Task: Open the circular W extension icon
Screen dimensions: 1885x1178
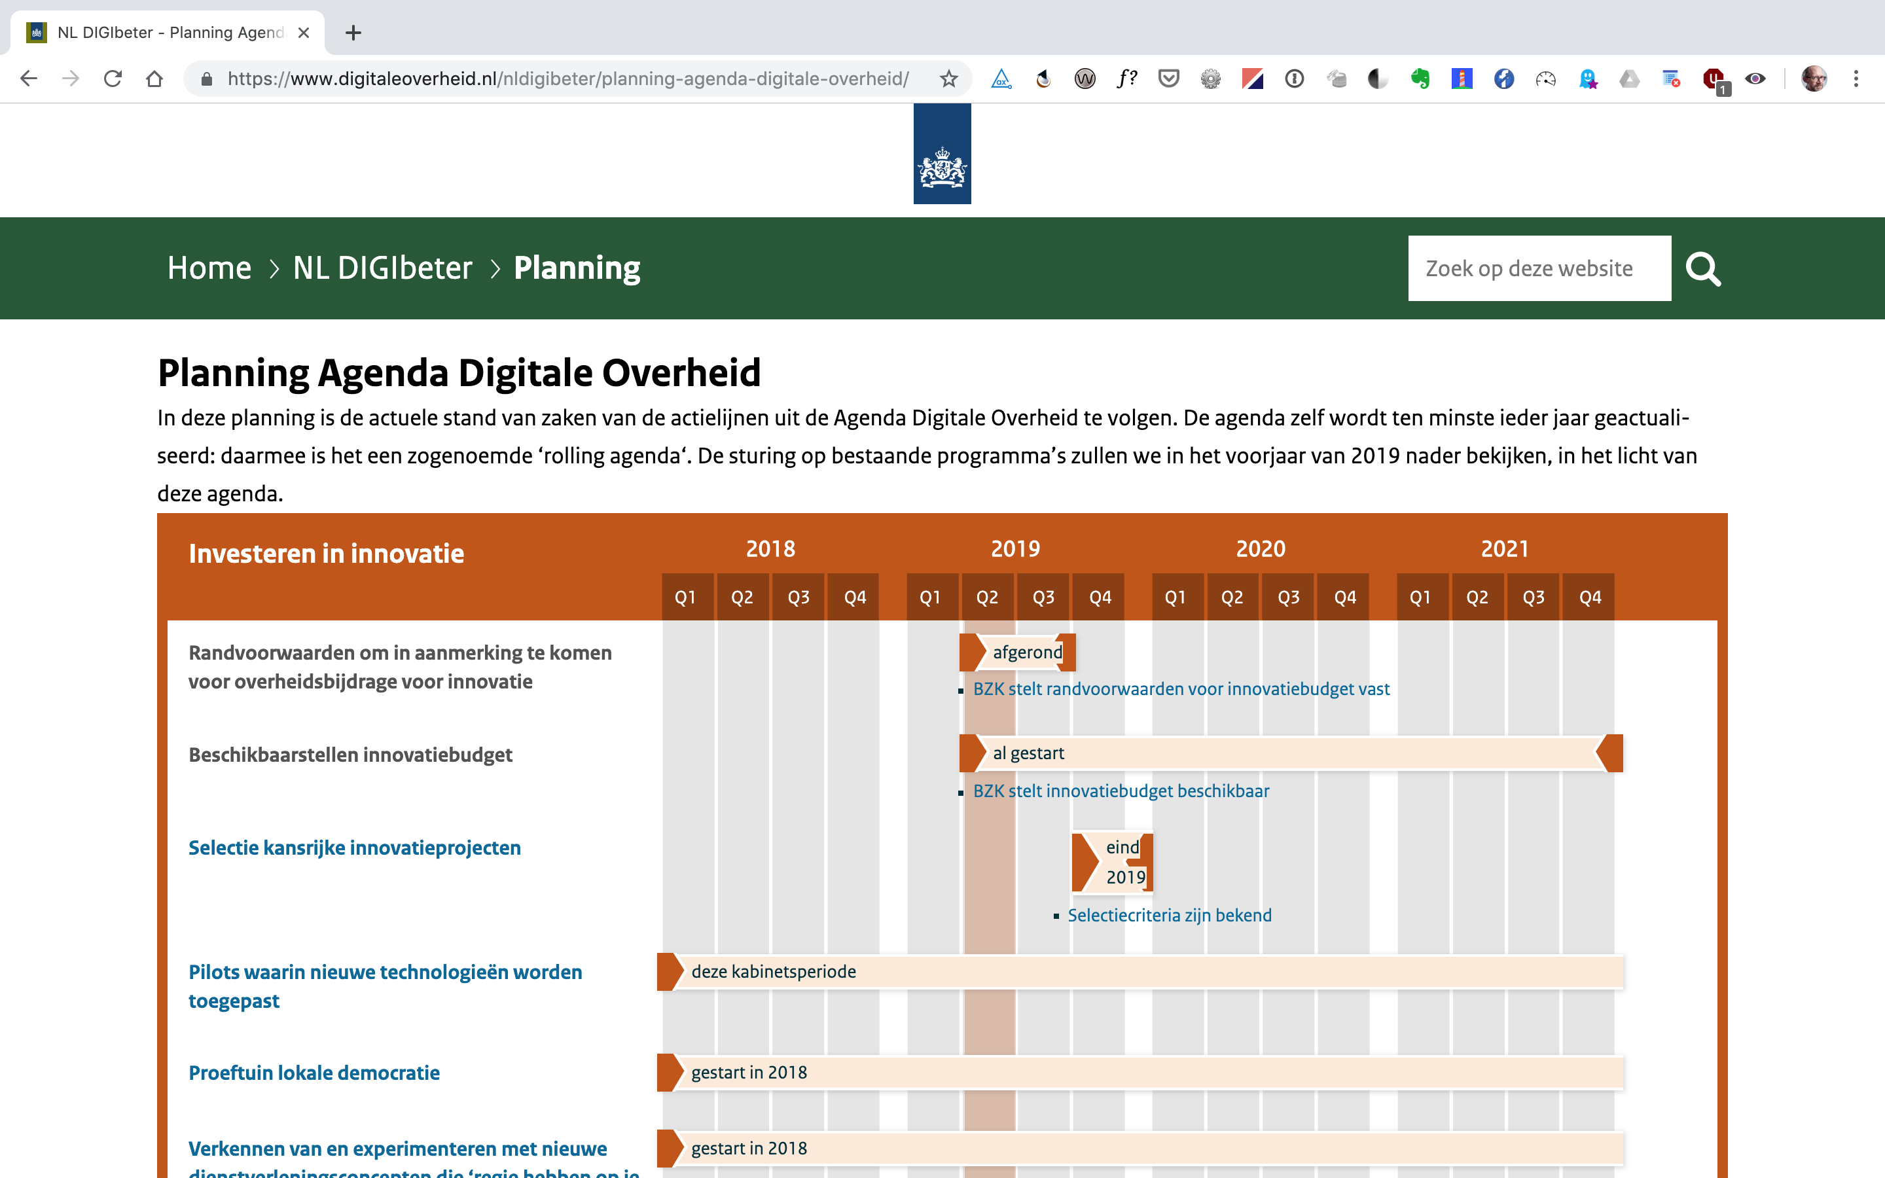Action: click(1085, 79)
